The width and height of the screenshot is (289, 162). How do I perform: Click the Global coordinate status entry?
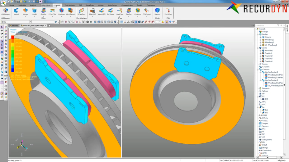tap(226, 160)
